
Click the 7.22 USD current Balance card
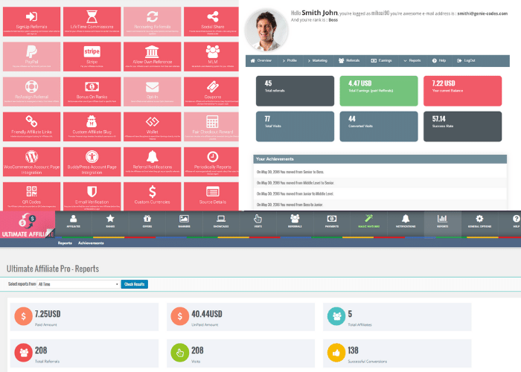coord(462,91)
